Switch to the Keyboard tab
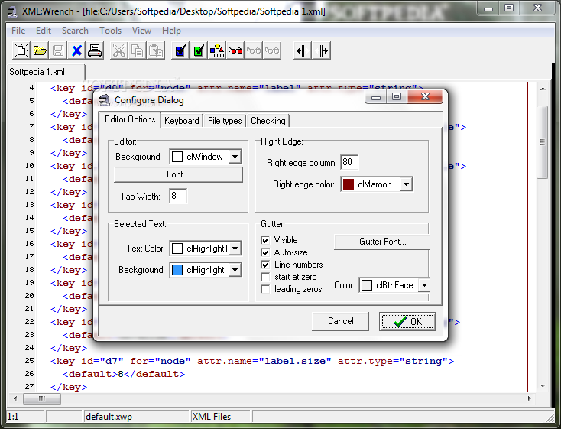Viewport: 561px width, 429px height. 182,121
